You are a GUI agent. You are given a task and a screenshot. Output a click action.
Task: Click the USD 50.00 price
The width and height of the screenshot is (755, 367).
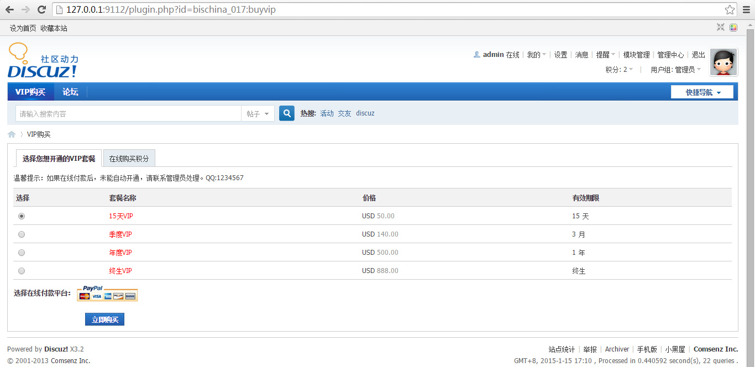tap(379, 216)
